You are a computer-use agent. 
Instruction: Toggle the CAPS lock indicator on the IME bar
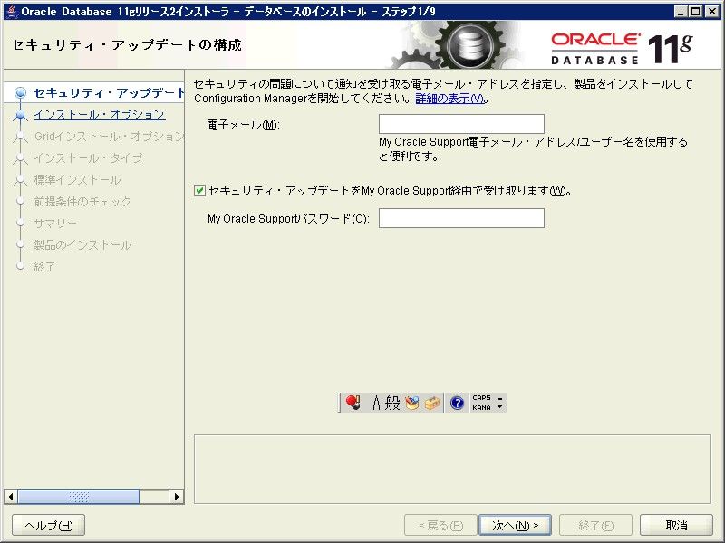[x=481, y=398]
